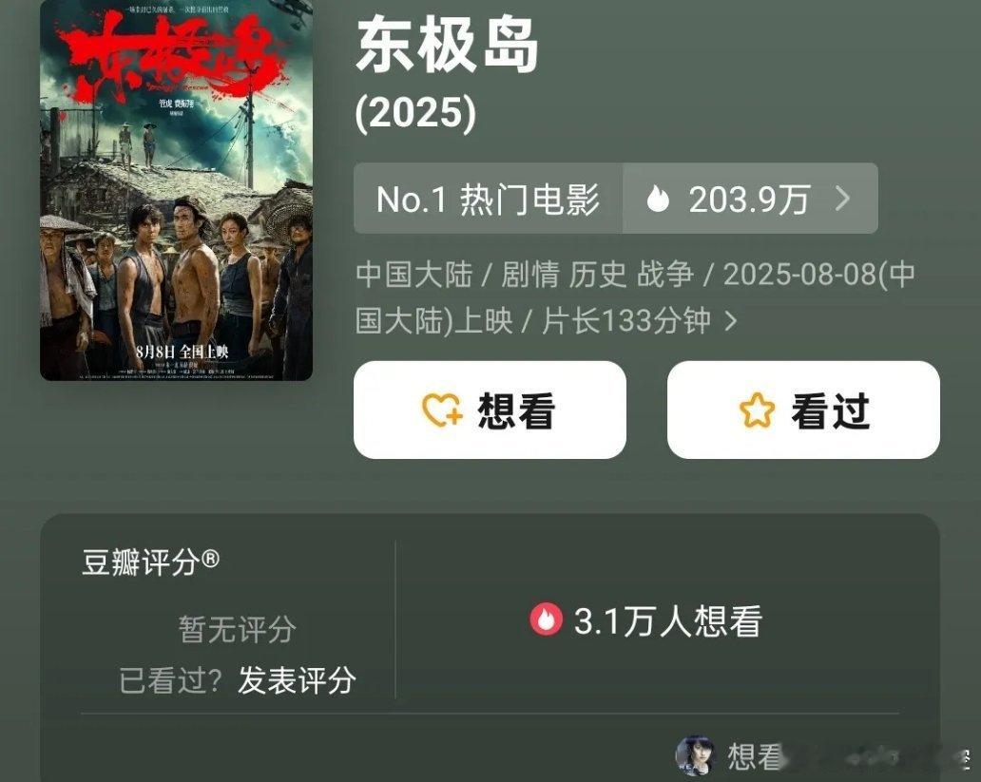Viewport: 981px width, 782px height.
Task: Tap the star icon on 看过
Action: click(x=757, y=410)
